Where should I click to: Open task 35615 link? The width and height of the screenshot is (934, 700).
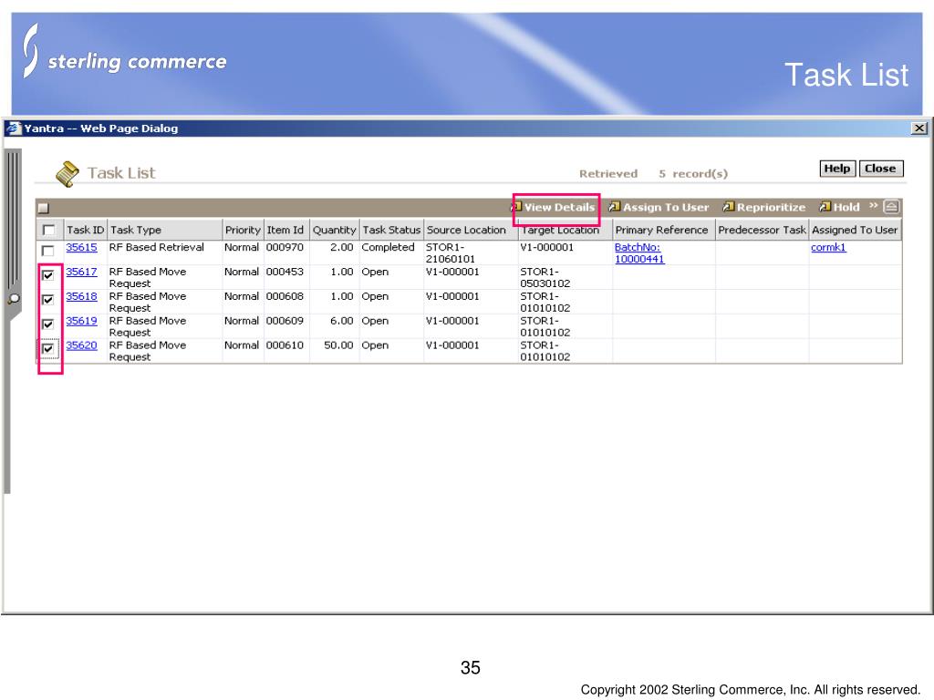coord(81,247)
